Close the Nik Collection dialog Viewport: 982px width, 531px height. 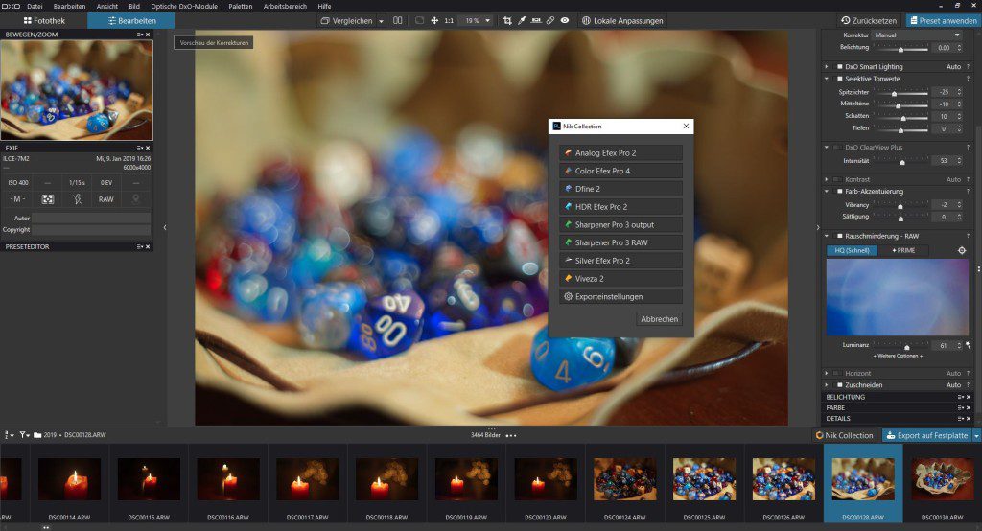686,126
